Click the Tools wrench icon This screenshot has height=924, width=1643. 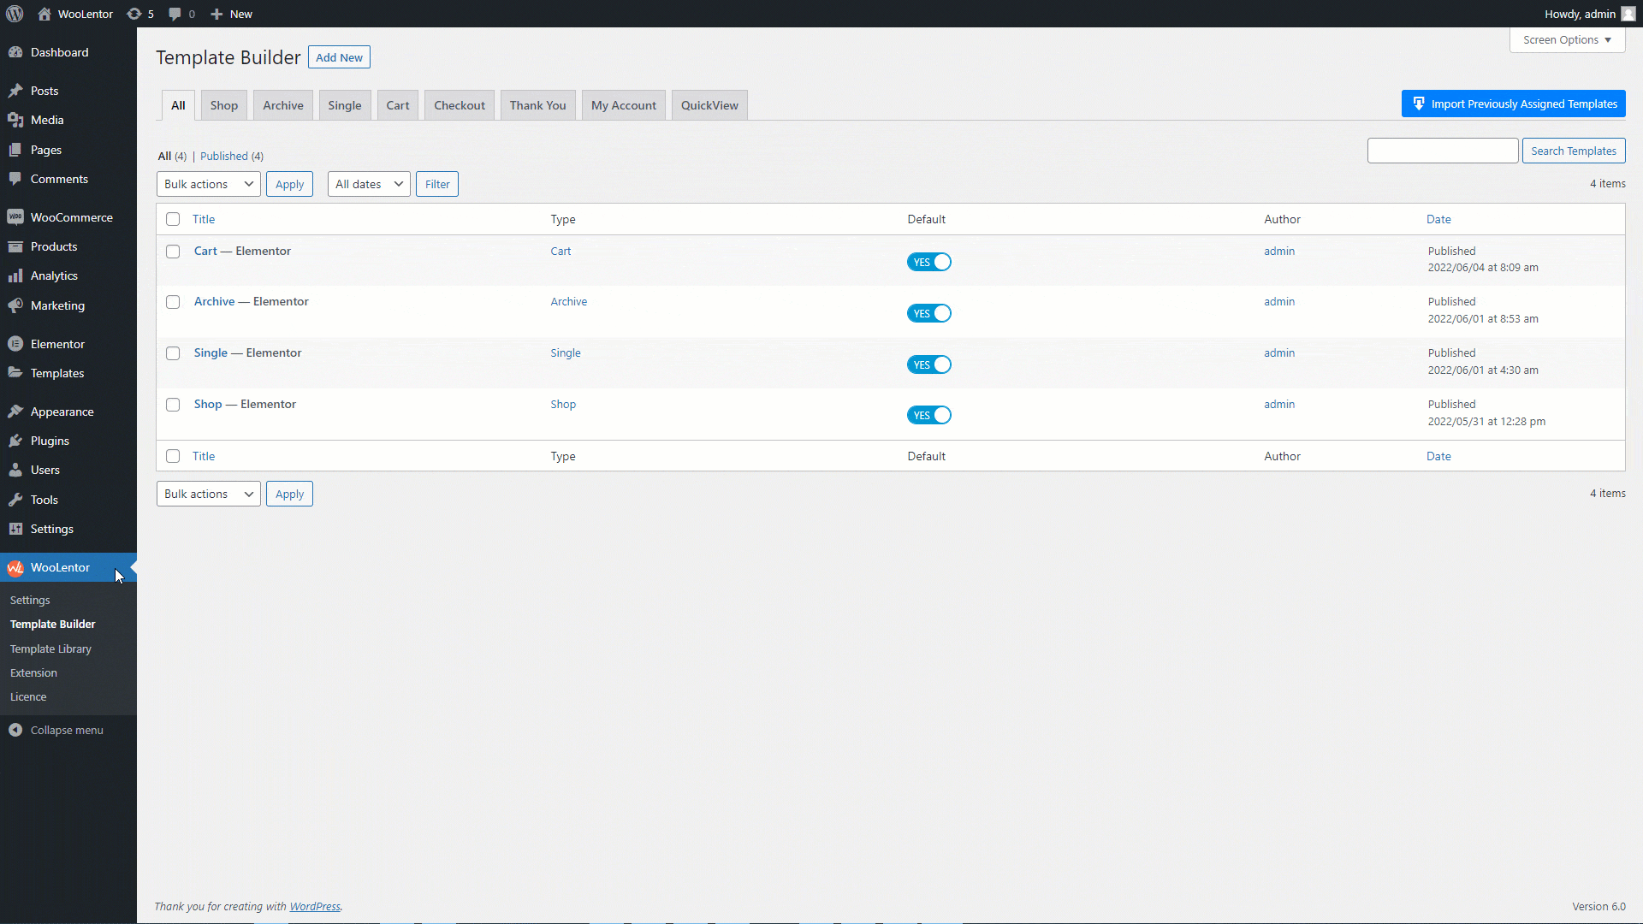(15, 500)
